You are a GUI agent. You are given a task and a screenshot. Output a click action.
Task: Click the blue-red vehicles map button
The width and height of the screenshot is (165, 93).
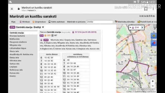click(154, 43)
